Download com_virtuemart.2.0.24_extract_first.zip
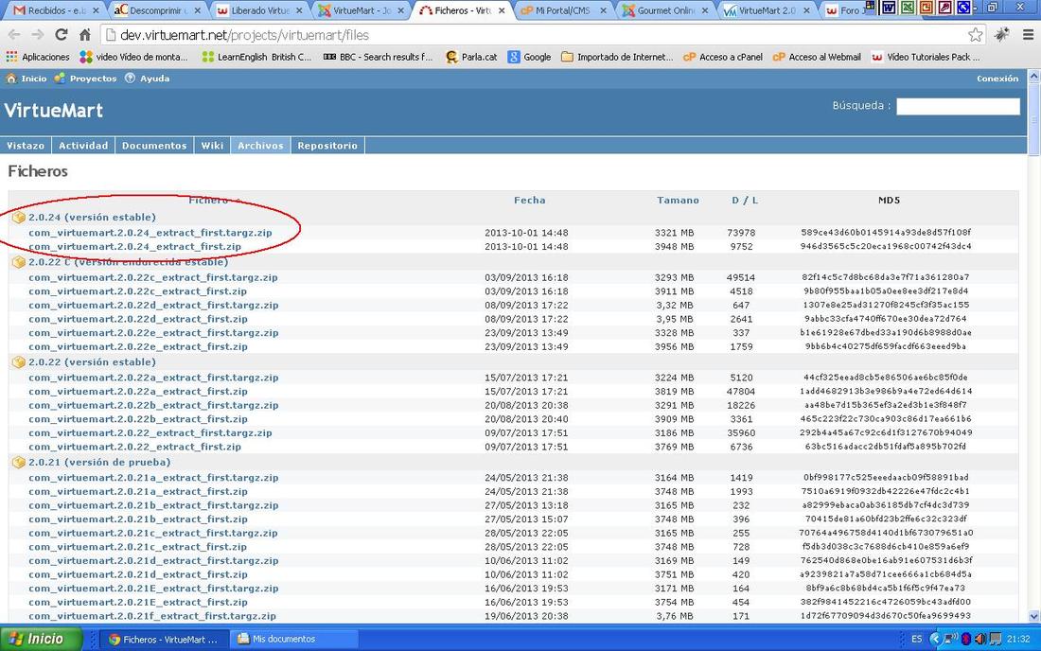 (x=134, y=247)
